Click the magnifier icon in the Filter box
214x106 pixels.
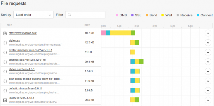point(69,15)
